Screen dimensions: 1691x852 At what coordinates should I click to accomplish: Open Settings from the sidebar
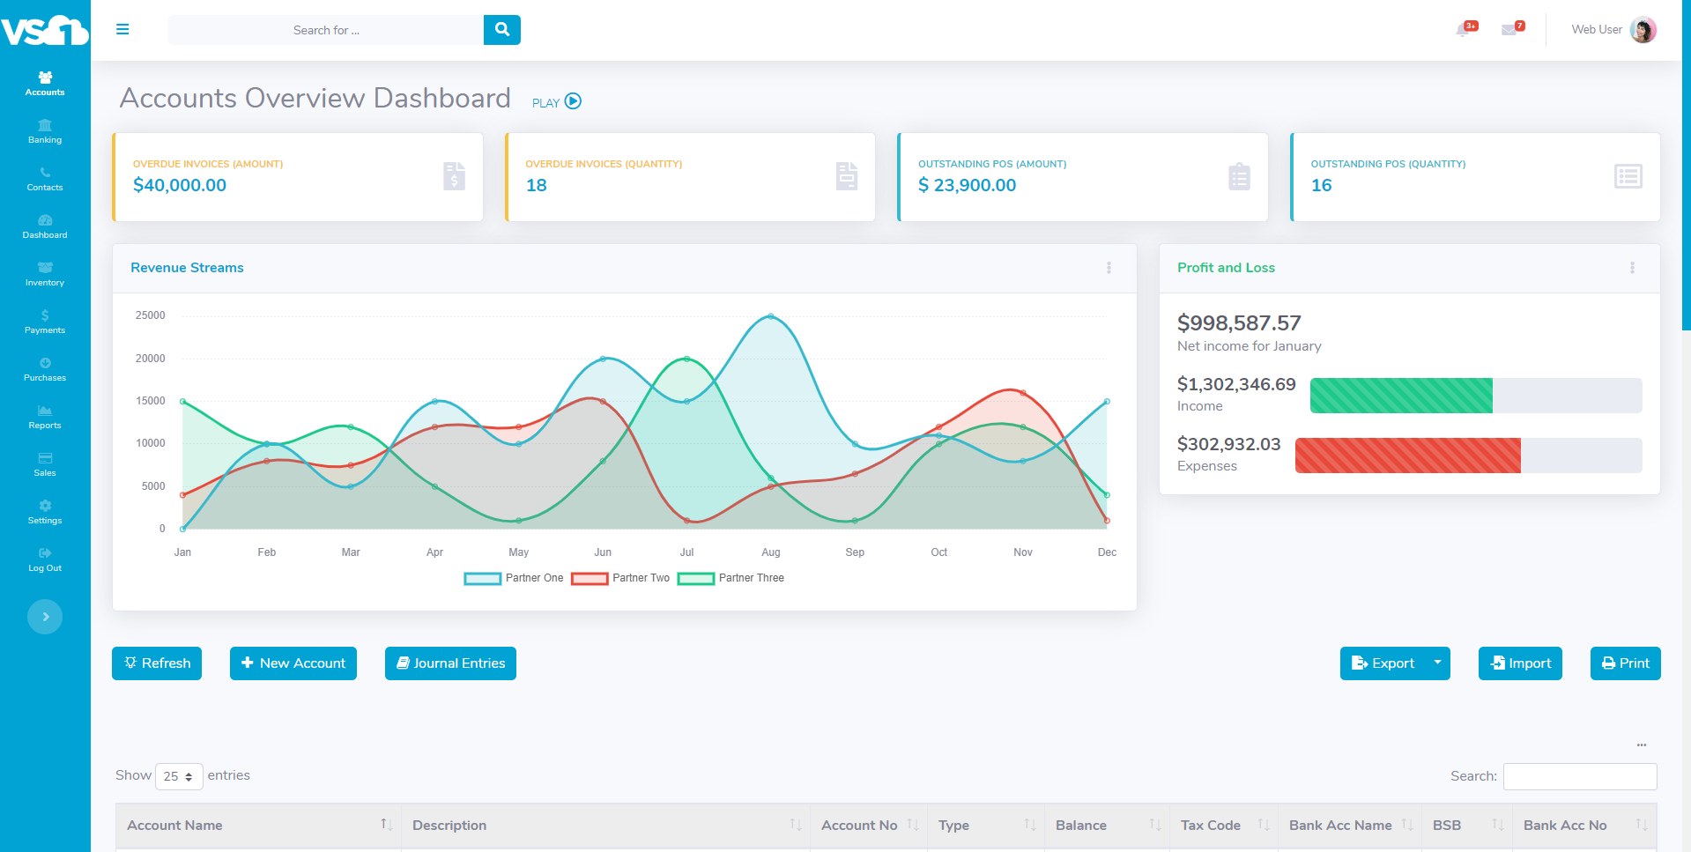45,512
